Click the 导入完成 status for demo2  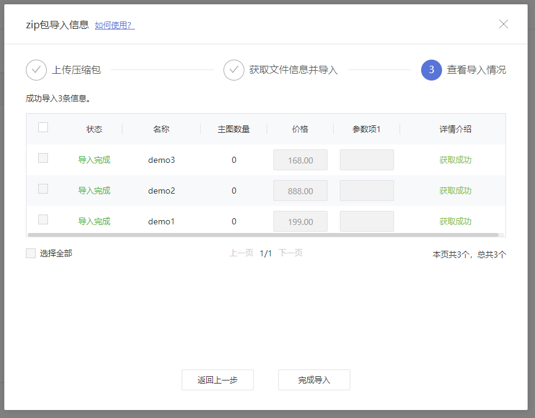click(94, 191)
